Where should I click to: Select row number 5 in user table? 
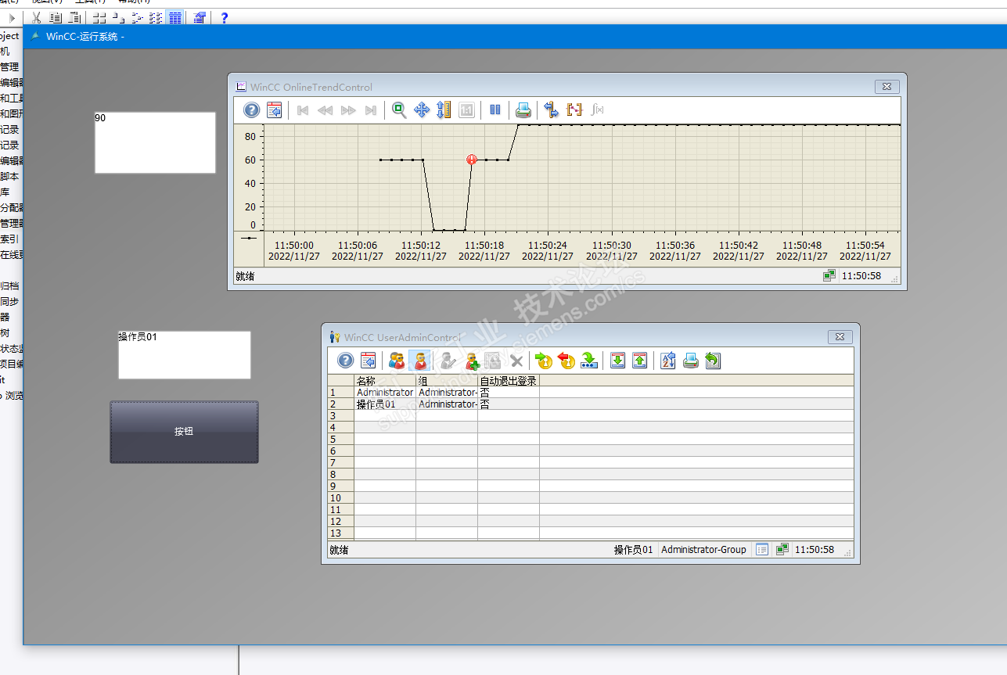[340, 440]
